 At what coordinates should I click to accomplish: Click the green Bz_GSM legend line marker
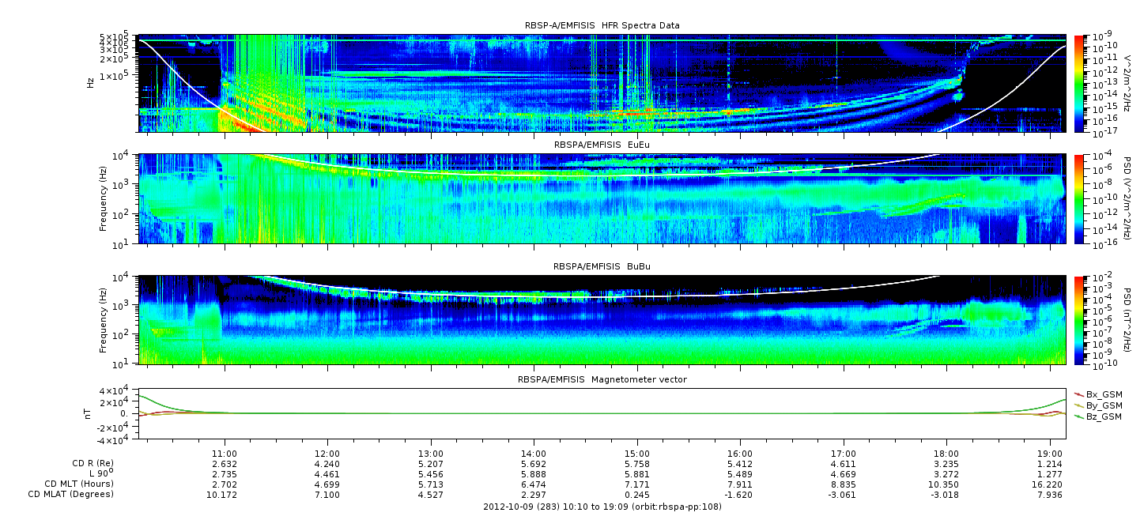(x=1079, y=416)
